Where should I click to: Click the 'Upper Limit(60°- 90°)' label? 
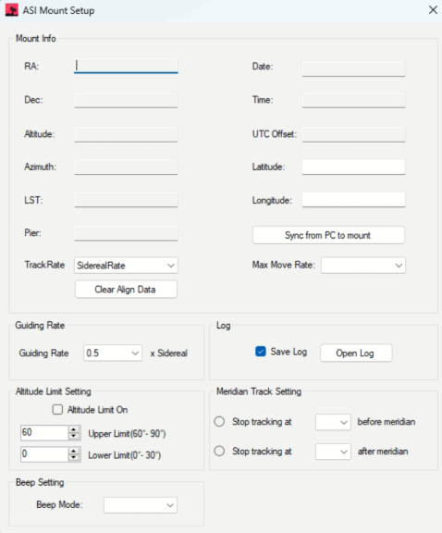pyautogui.click(x=127, y=434)
